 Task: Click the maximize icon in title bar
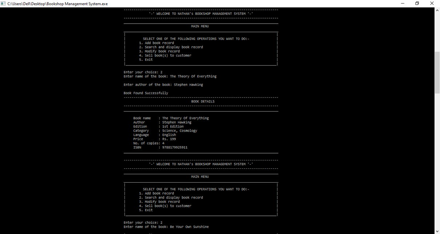[x=417, y=3]
